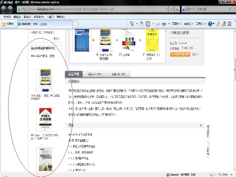Open the recent pages dropdown beside Forward

15,9
